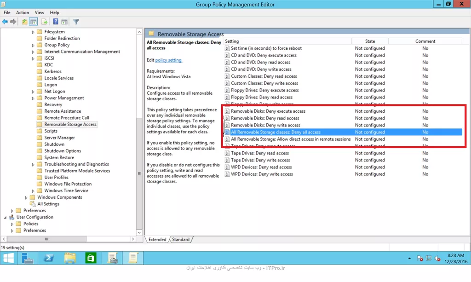Toggle the Show/Hide Console Tree toolbar button
This screenshot has width=471, height=282.
[x=33, y=22]
